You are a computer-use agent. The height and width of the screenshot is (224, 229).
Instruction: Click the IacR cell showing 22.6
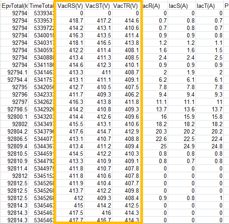click(x=154, y=139)
